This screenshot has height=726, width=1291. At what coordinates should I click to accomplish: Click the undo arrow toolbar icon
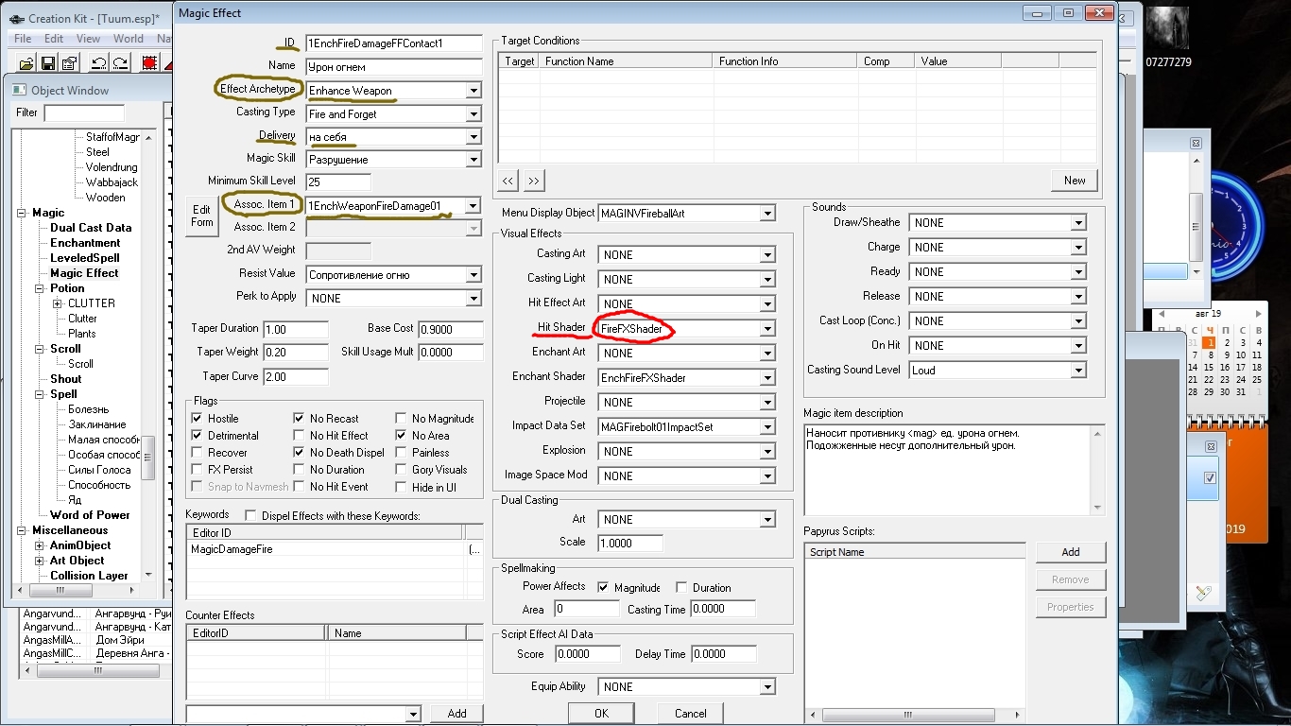98,63
